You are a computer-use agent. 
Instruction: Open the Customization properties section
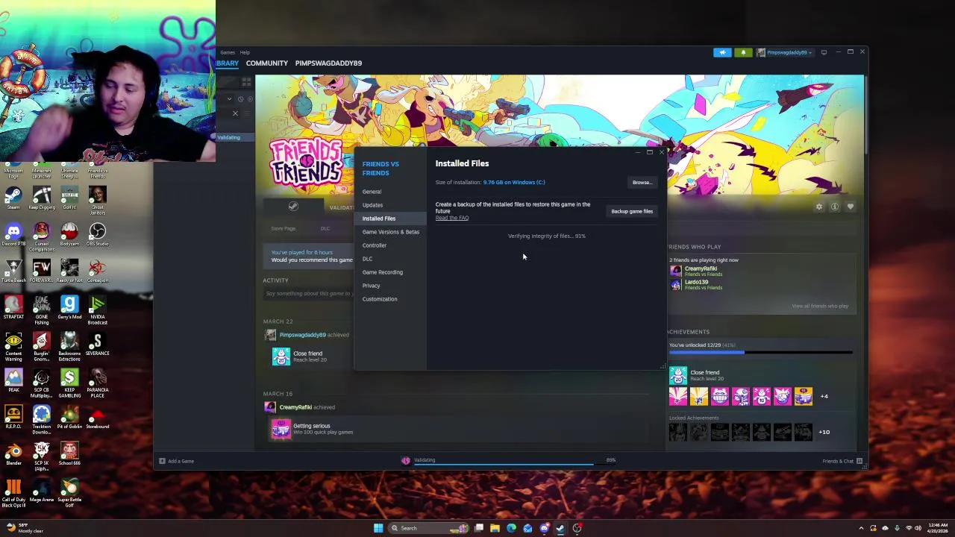coord(380,299)
